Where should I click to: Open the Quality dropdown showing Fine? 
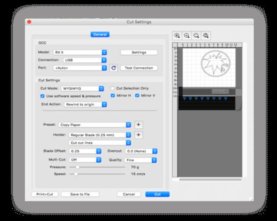[141, 160]
